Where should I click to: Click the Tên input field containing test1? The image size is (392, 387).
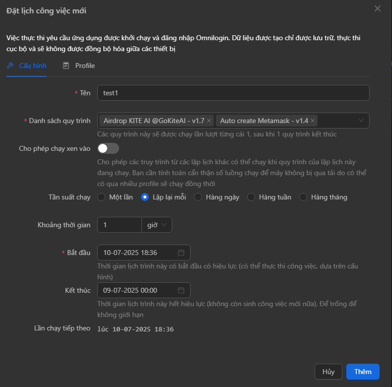[x=233, y=93]
